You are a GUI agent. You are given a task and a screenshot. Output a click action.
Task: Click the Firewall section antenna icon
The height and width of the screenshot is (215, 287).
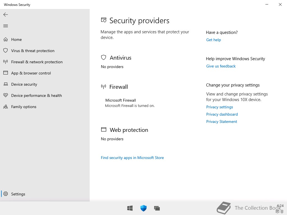[104, 87]
